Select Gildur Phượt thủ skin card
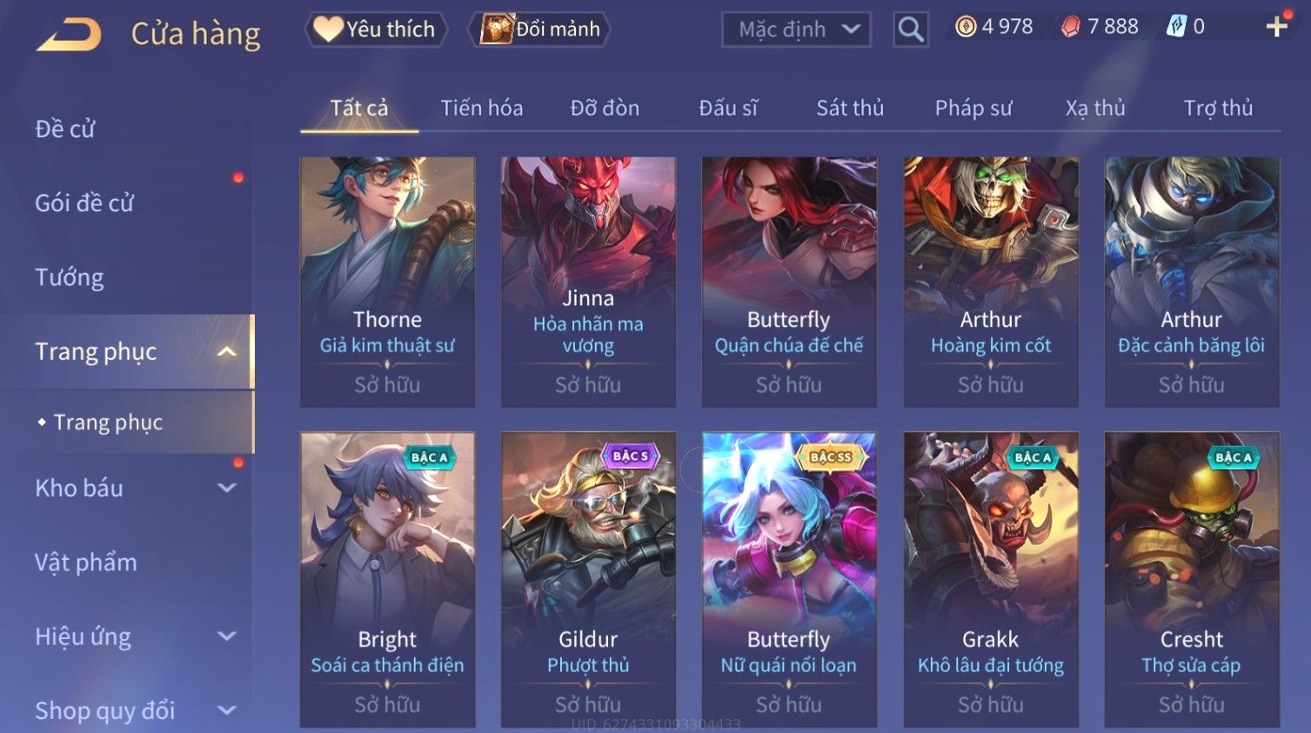The height and width of the screenshot is (733, 1311). [x=588, y=579]
